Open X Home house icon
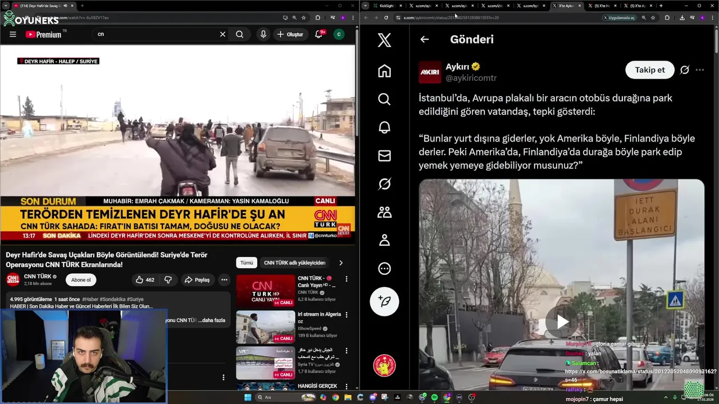Viewport: 719px width, 404px height. point(384,71)
